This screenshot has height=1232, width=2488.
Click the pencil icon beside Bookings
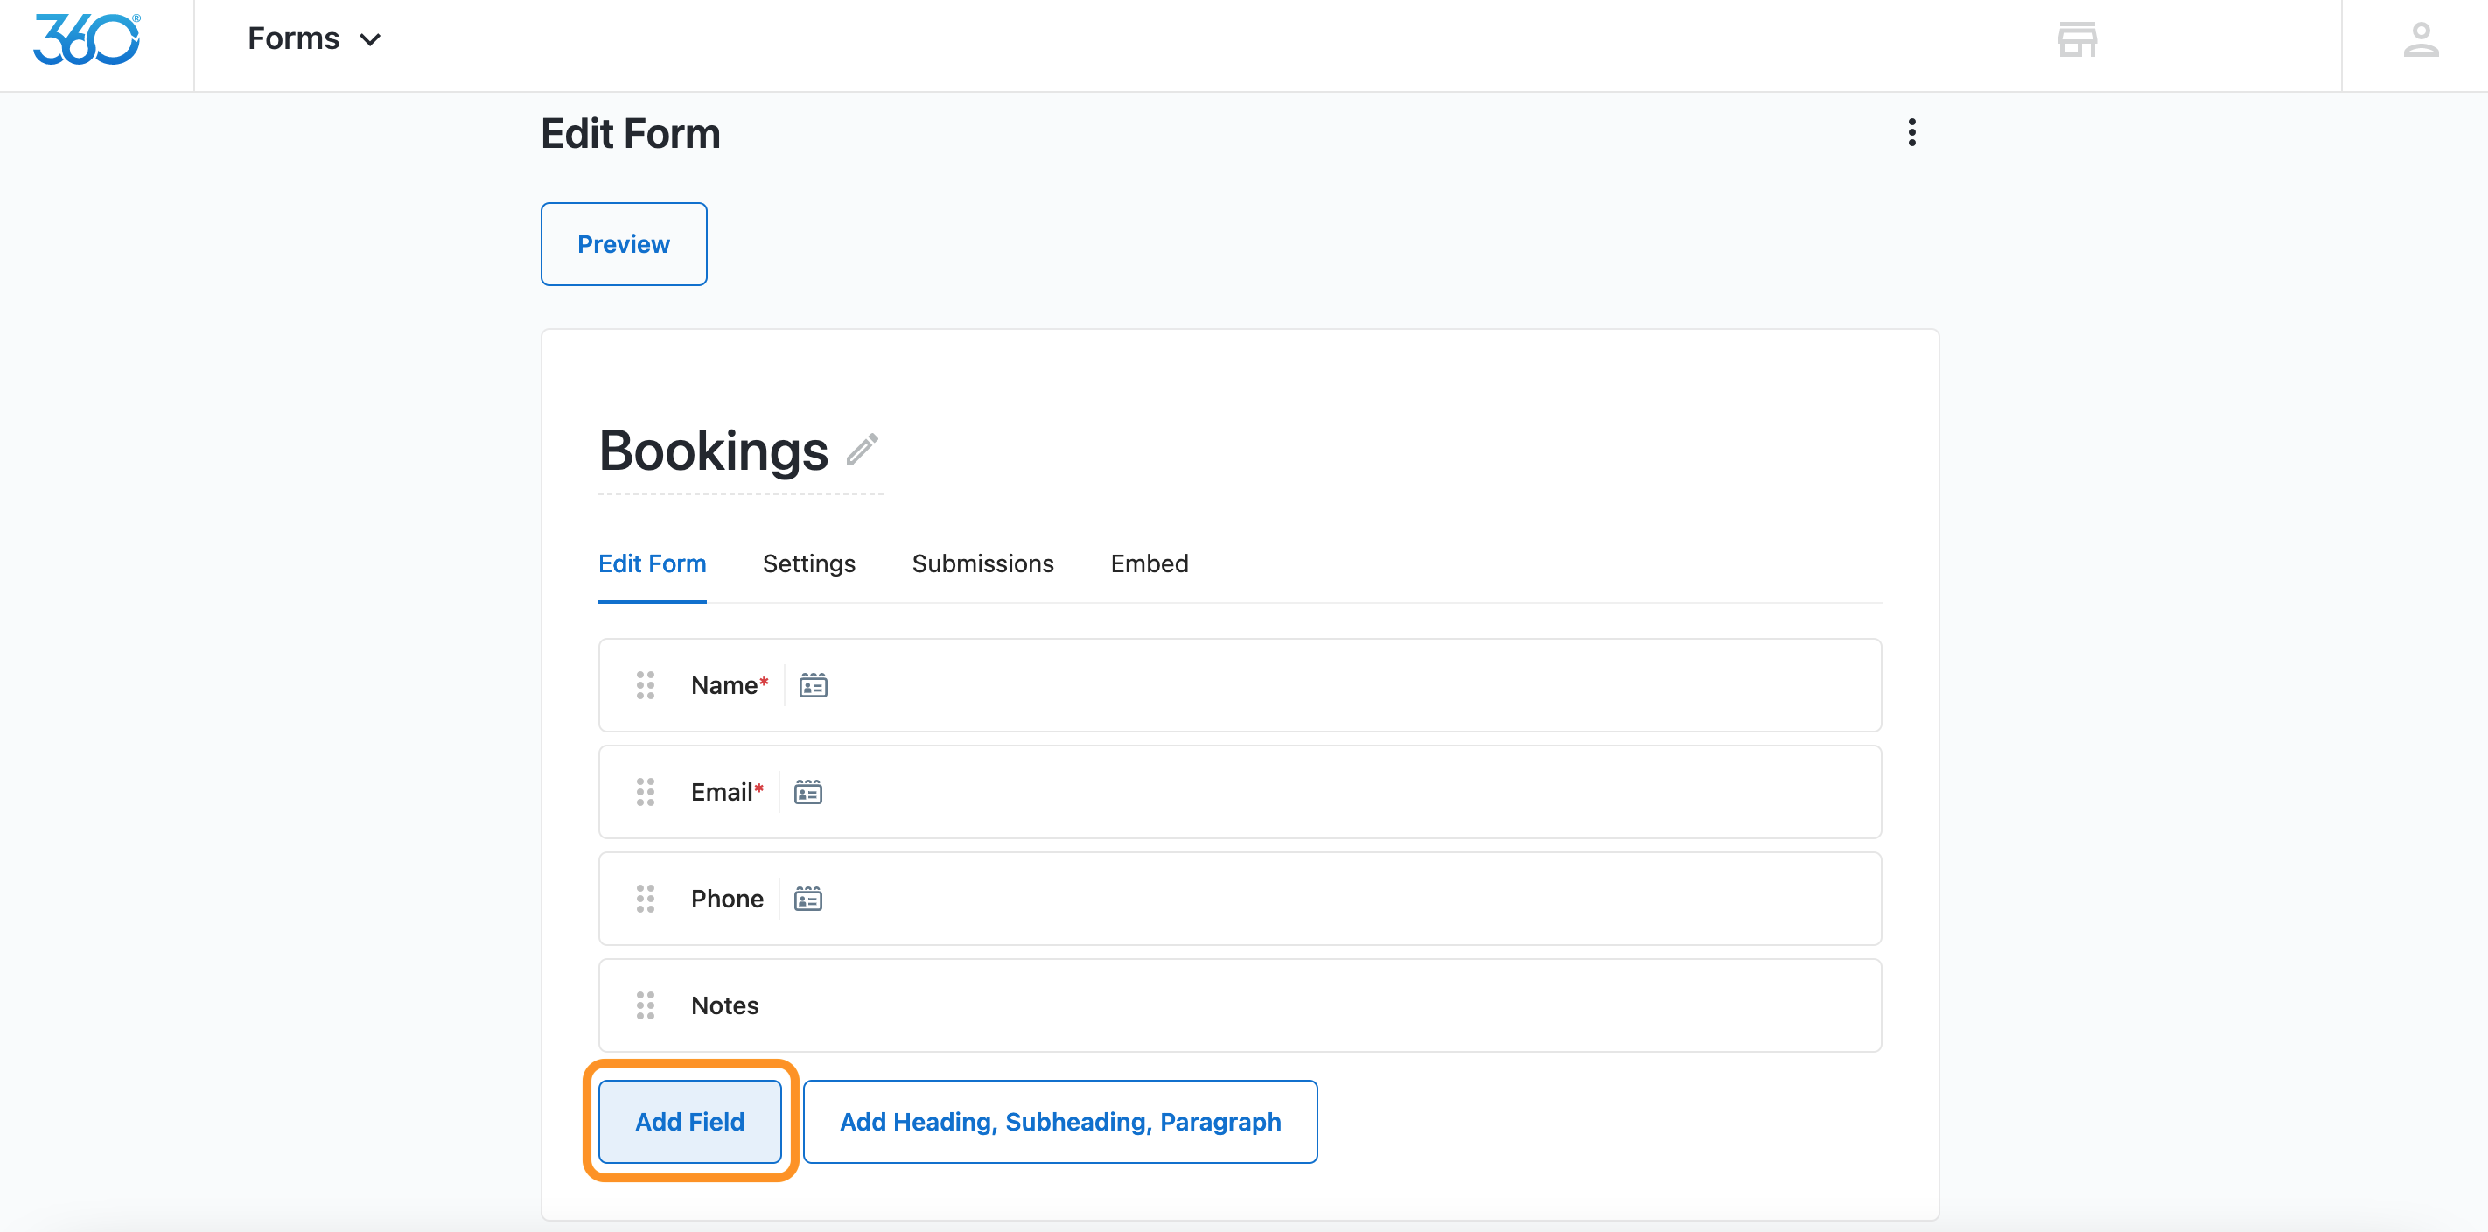tap(862, 450)
